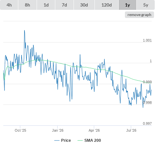Image resolution: width=155 pixels, height=149 pixels.
Task: Click the 0.997 price axis label
Action: (x=147, y=123)
